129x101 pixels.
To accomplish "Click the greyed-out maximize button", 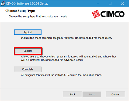I will coord(110,3).
